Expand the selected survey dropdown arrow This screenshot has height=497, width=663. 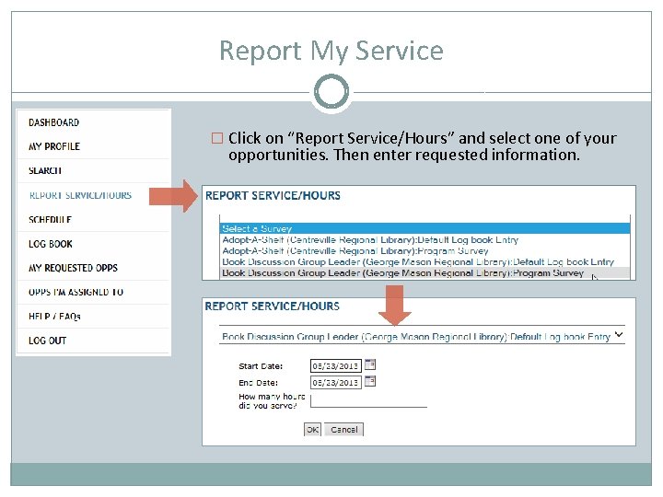pos(619,335)
